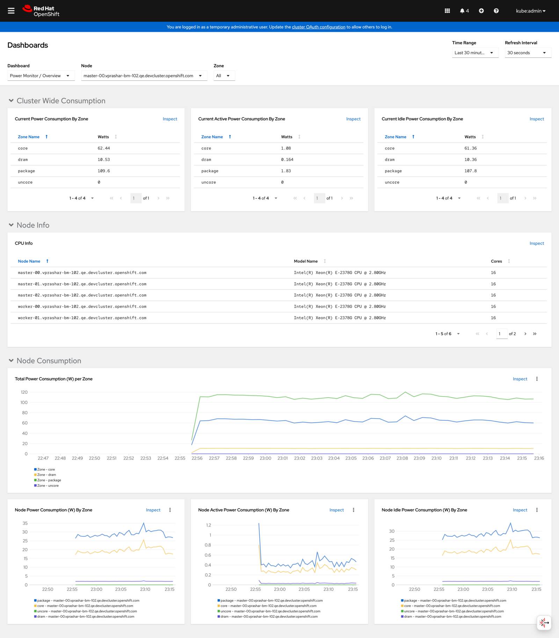Click the page number field in CPU Info pagination

click(501, 334)
